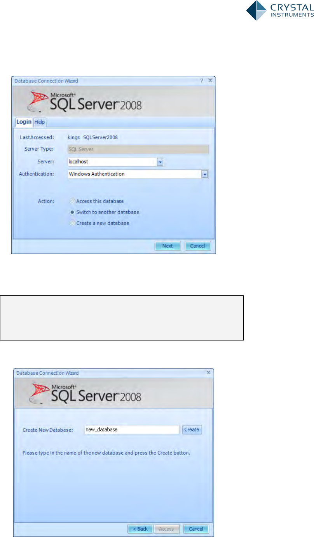Viewport: 314px width, 537px height.
Task: Open the Authentication dropdown arrow
Action: click(205, 174)
